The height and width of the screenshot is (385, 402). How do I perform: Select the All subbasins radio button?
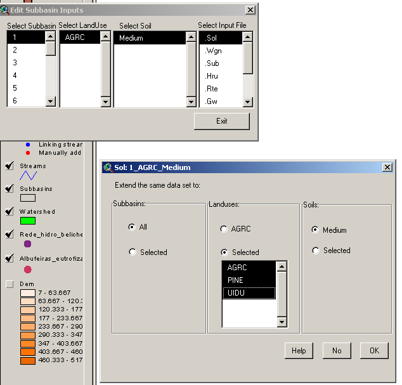coord(132,227)
